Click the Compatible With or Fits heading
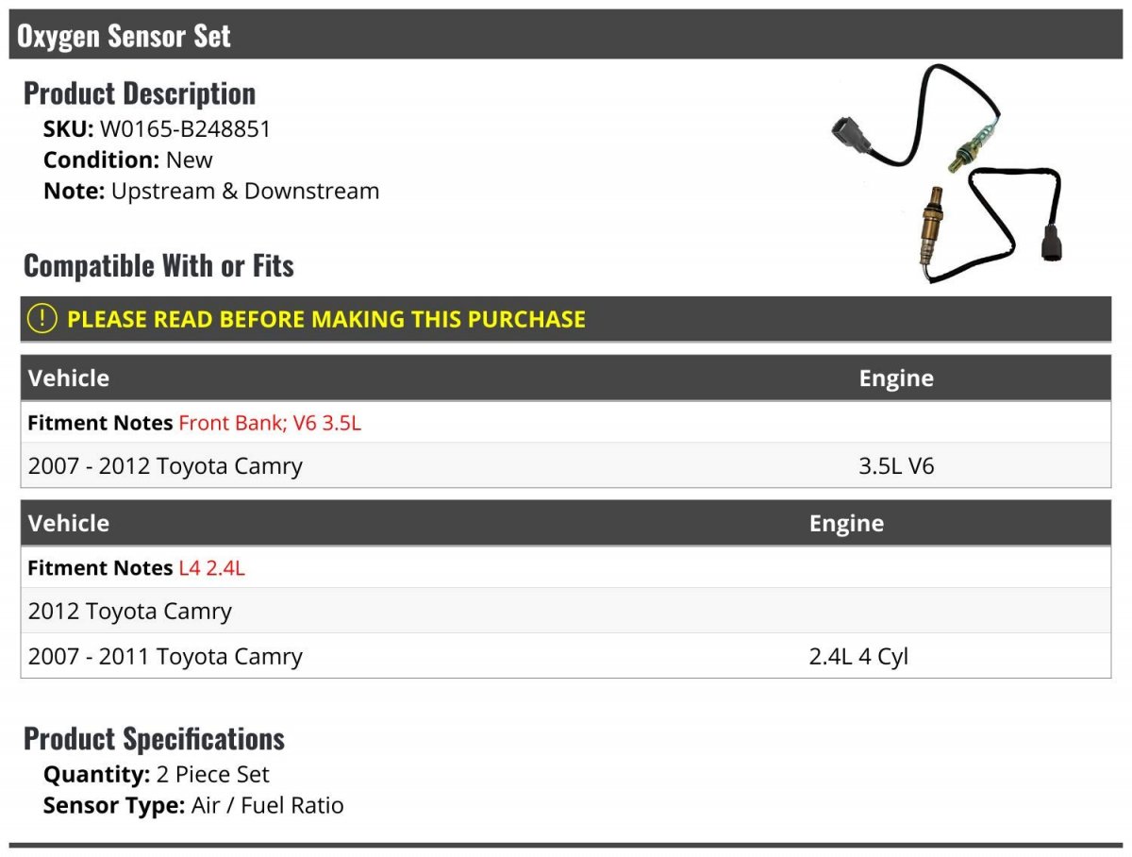This screenshot has width=1132, height=857. click(x=158, y=266)
